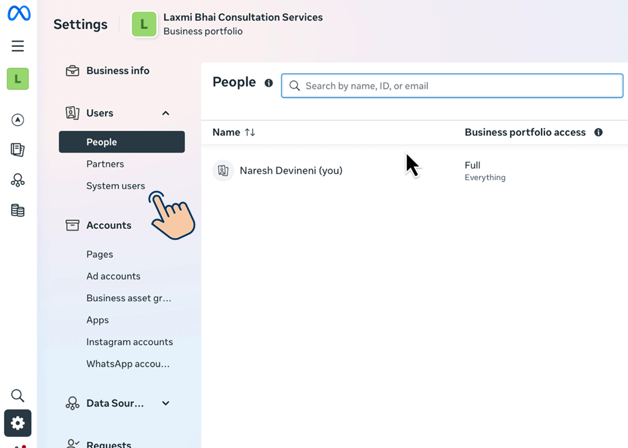Click the Business portfolio subtitle
The width and height of the screenshot is (628, 448).
click(x=203, y=31)
